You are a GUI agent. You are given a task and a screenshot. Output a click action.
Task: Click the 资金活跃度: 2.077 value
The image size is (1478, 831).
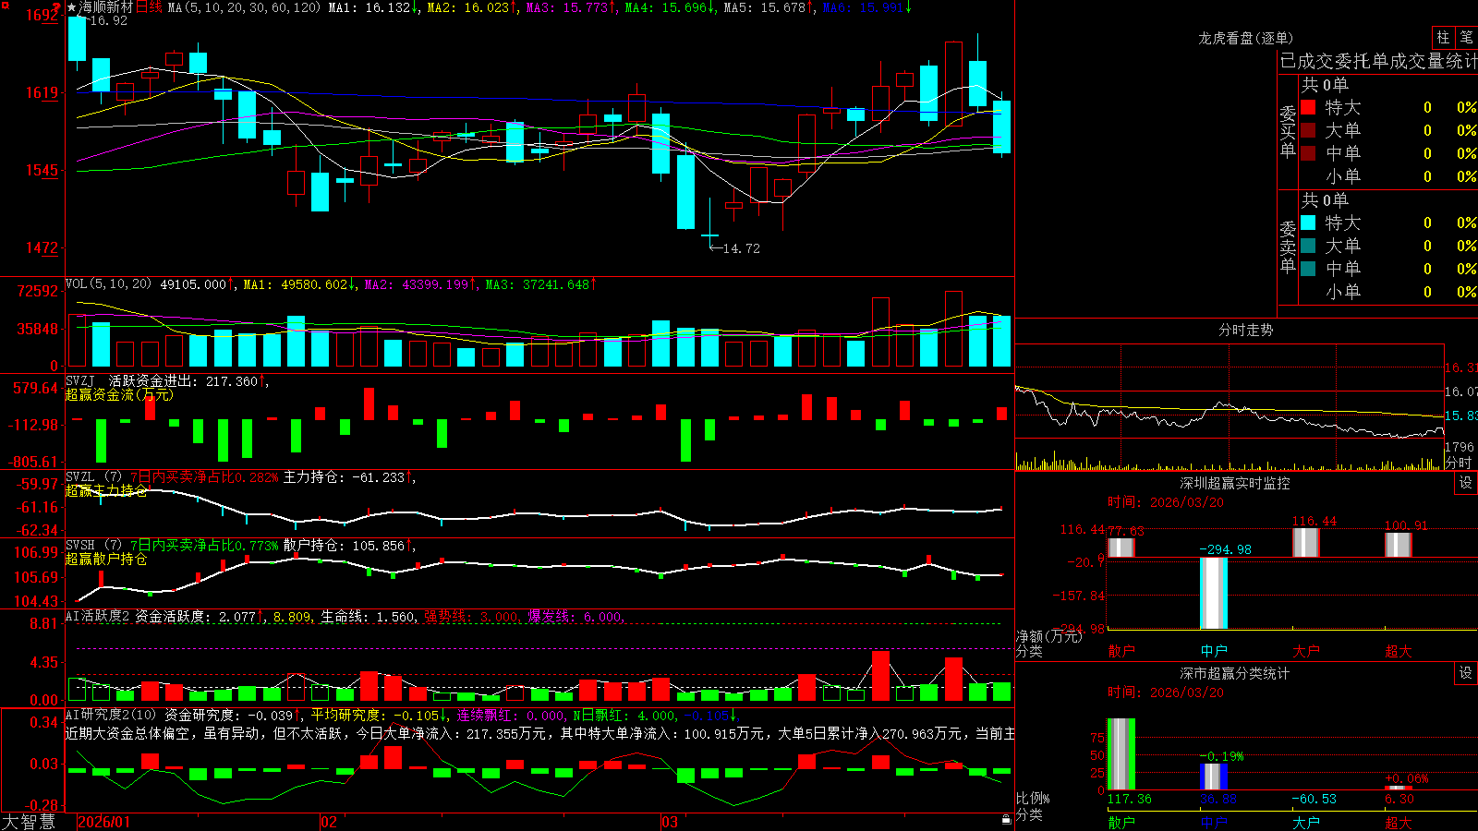point(200,617)
